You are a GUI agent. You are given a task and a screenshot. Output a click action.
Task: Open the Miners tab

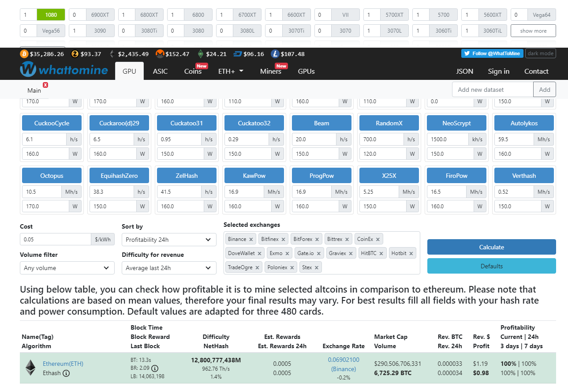tap(271, 71)
